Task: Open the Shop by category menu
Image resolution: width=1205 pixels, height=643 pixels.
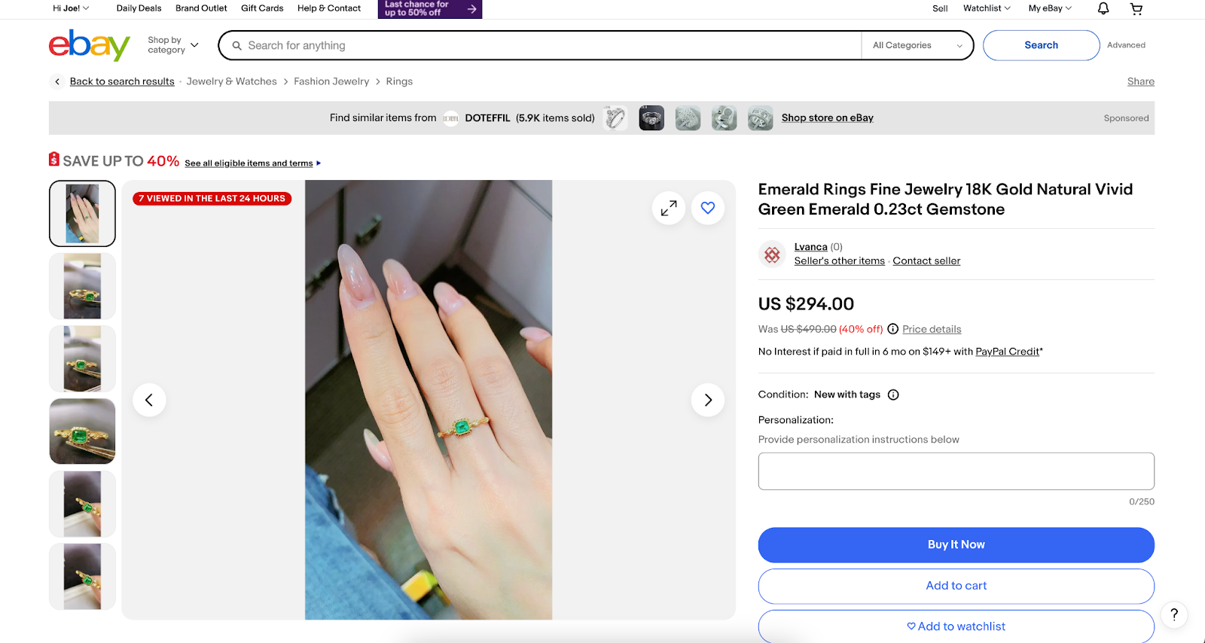Action: [173, 45]
